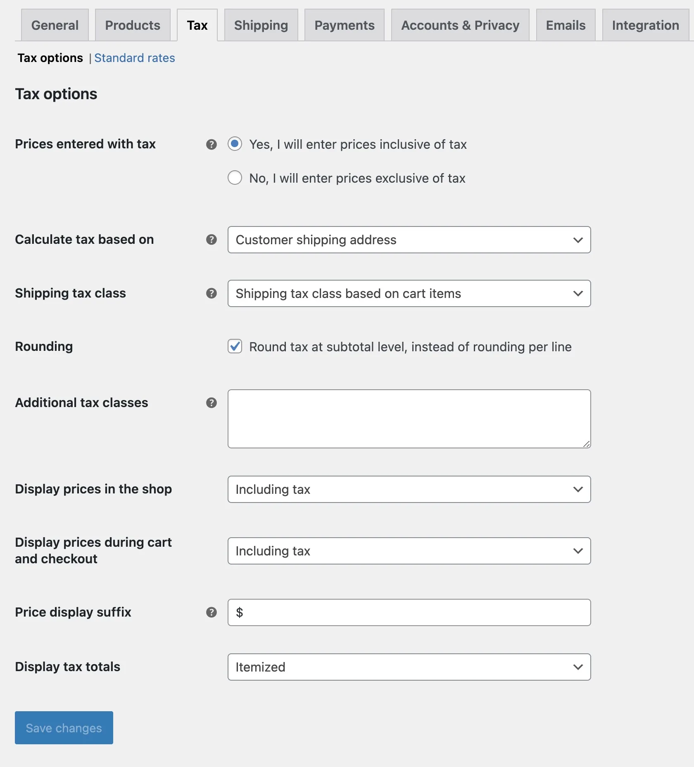
Task: Open the Shipping tax class dropdown
Action: point(409,293)
